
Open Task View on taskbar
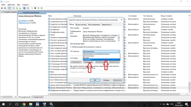click(x=17, y=104)
